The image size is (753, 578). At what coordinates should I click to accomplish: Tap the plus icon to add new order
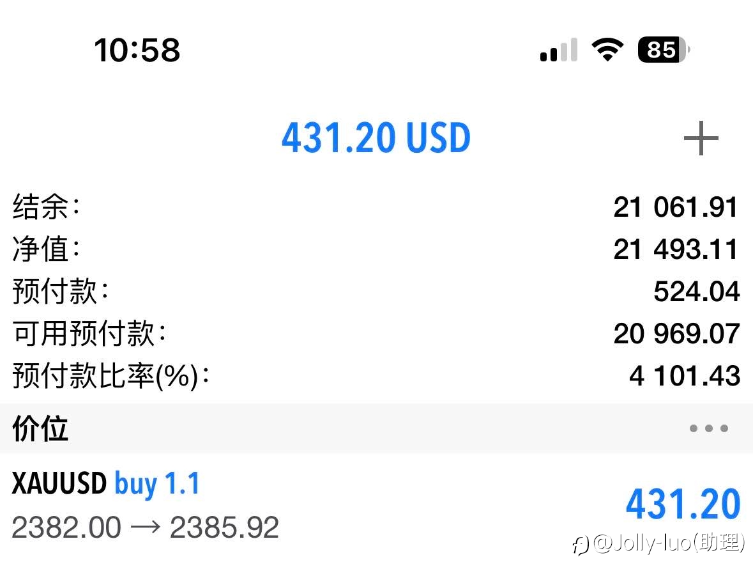tap(701, 139)
